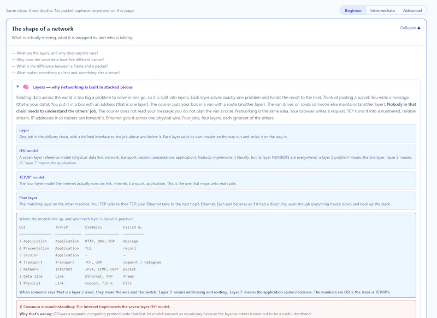437x318 pixels.
Task: Click examples cell 'TLS'
Action: (x=88, y=248)
